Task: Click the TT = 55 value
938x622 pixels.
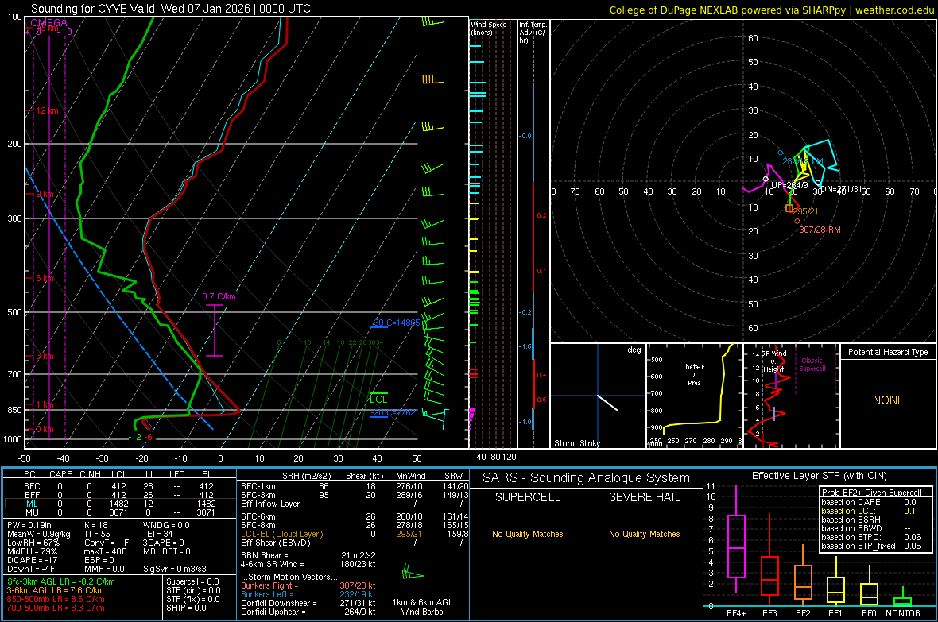Action: pos(98,534)
